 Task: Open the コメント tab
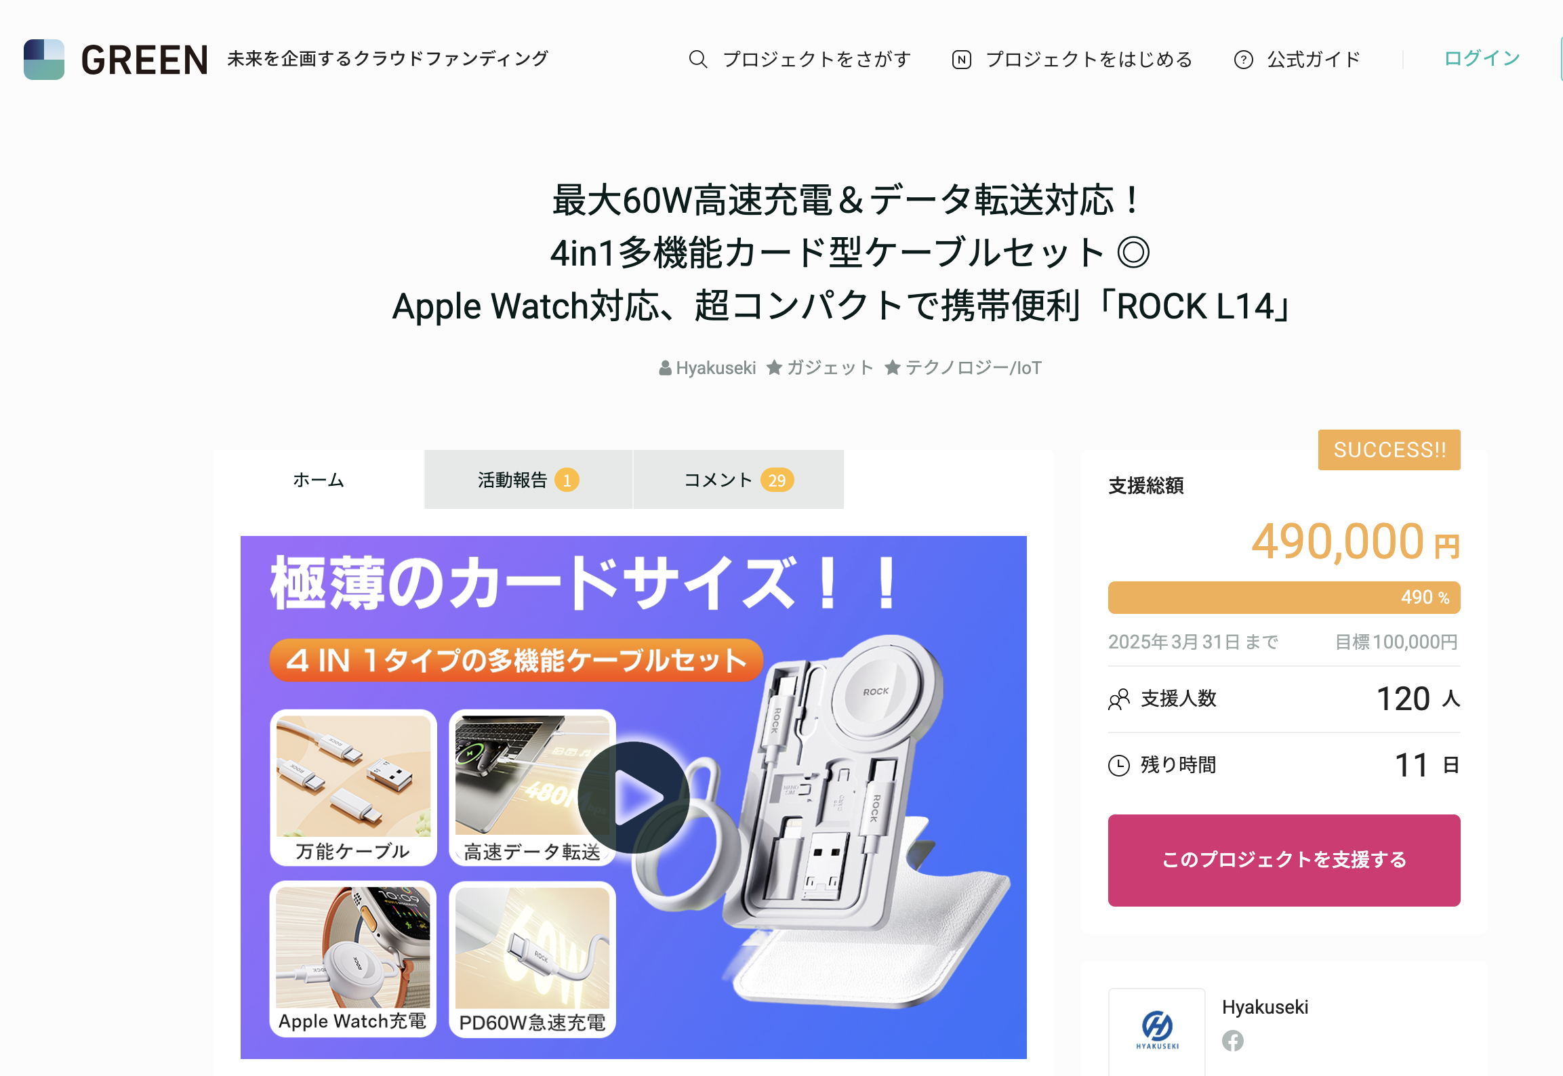pos(738,480)
